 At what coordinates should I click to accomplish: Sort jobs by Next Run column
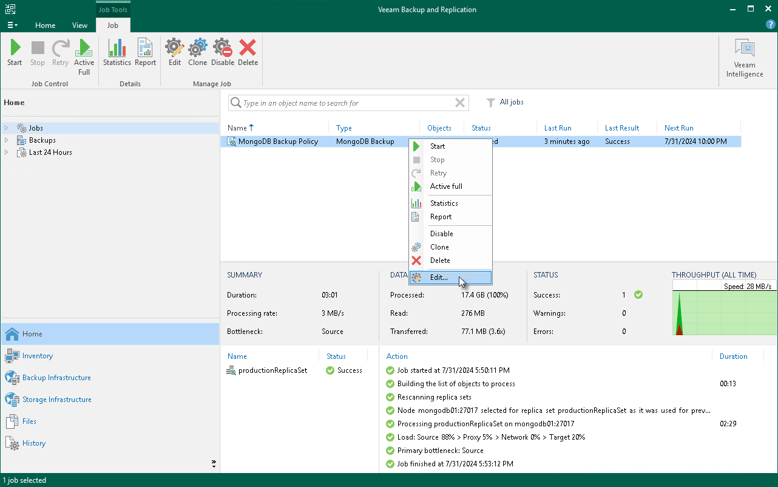click(679, 128)
